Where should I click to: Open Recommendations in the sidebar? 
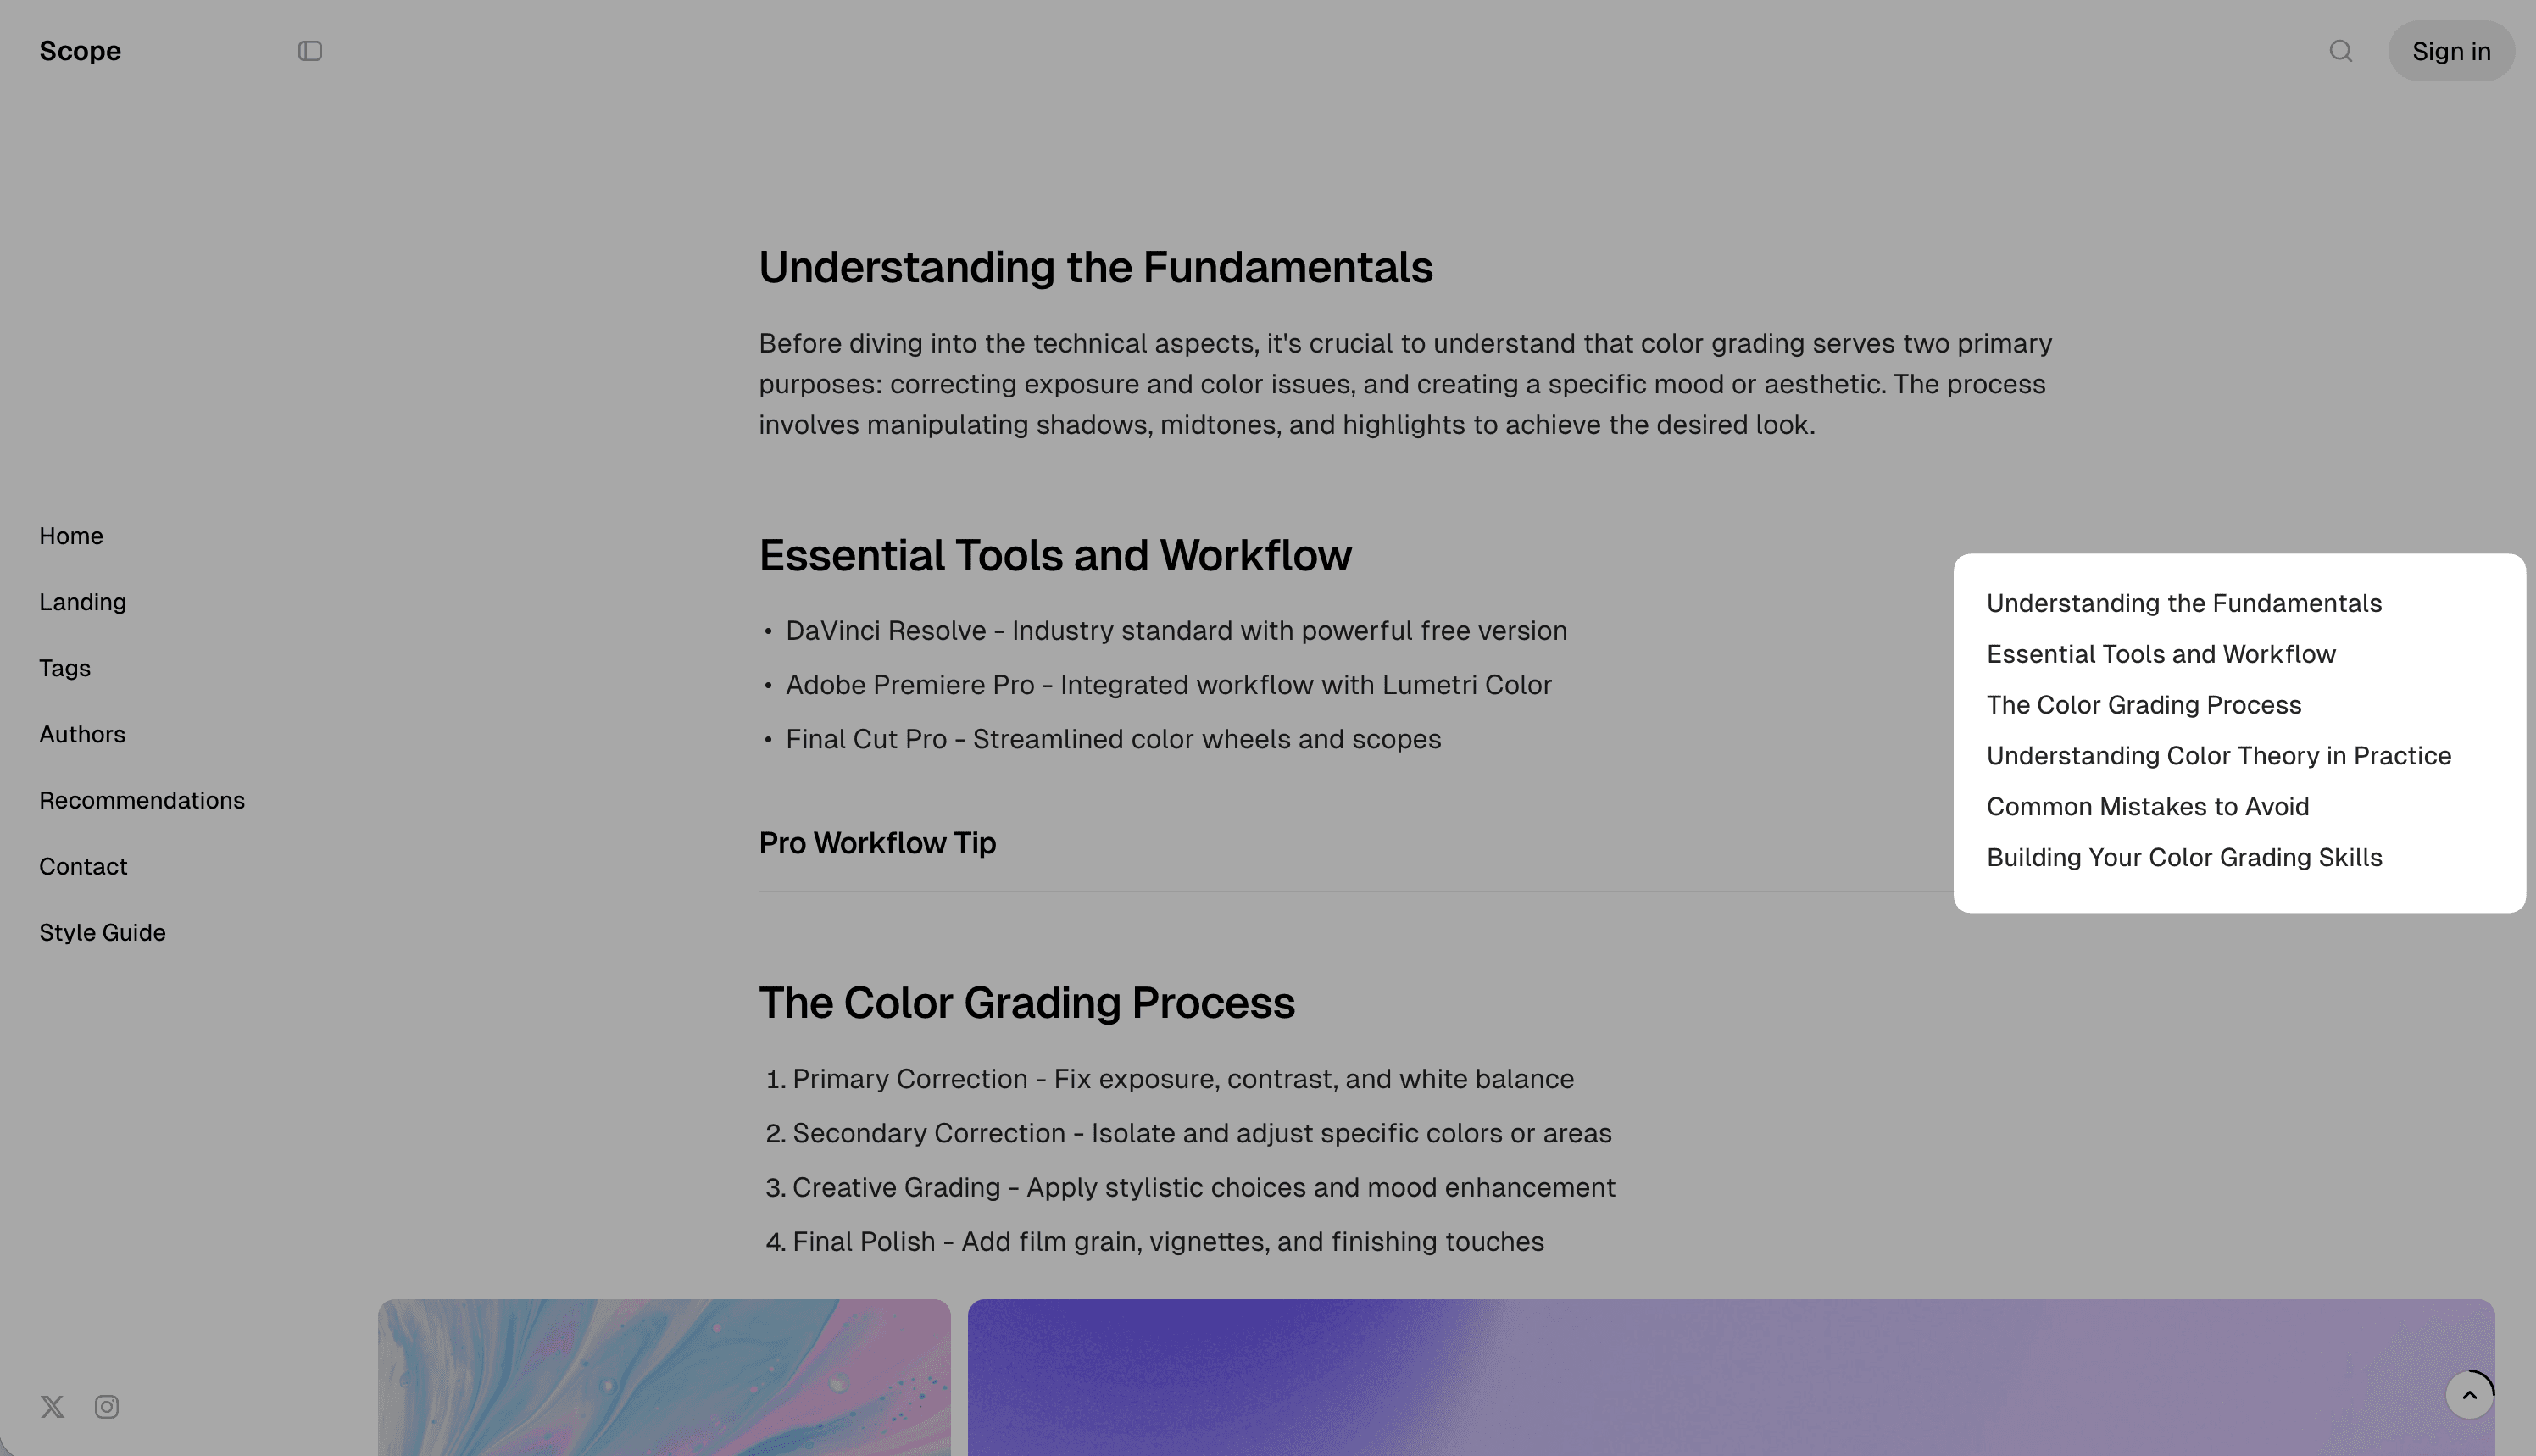tap(142, 799)
